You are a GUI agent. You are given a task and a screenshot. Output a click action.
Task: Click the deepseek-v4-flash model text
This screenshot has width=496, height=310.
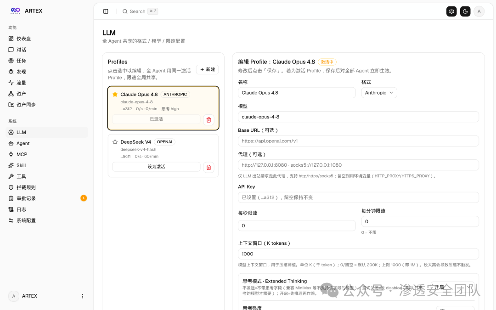[x=138, y=149]
